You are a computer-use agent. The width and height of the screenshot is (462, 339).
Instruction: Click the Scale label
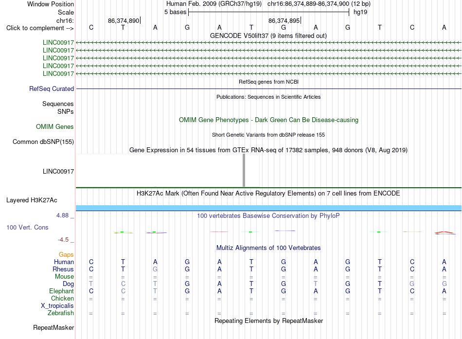pyautogui.click(x=66, y=12)
